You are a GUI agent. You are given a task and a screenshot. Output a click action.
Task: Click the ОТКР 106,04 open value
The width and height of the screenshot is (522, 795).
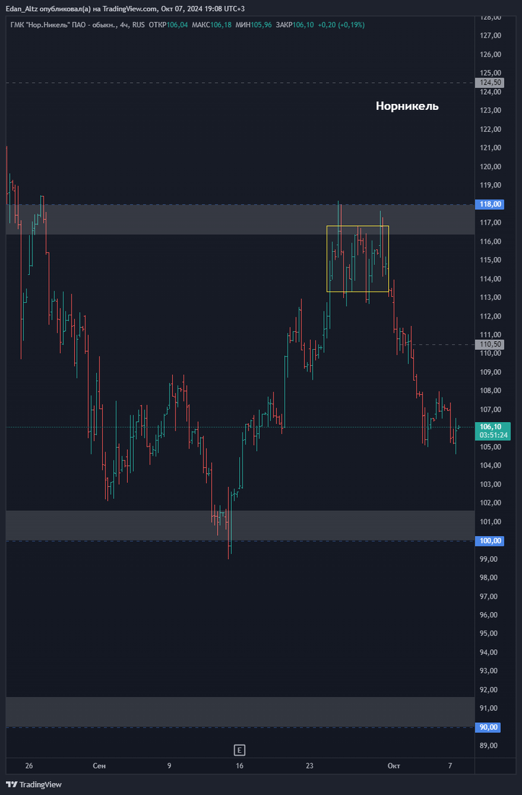click(169, 25)
